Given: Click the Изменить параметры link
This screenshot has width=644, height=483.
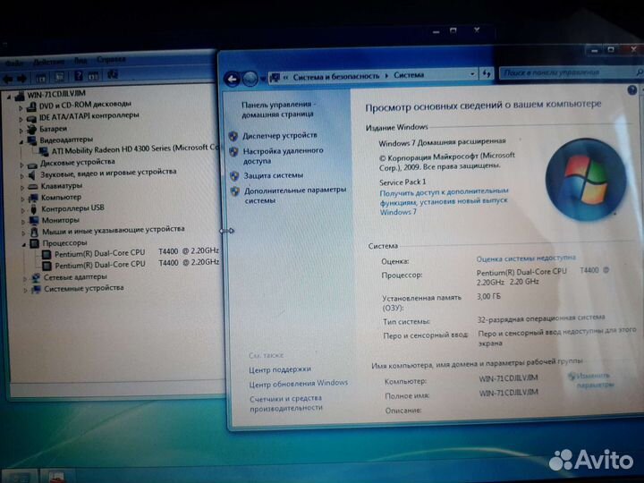Looking at the screenshot, I should pyautogui.click(x=595, y=380).
